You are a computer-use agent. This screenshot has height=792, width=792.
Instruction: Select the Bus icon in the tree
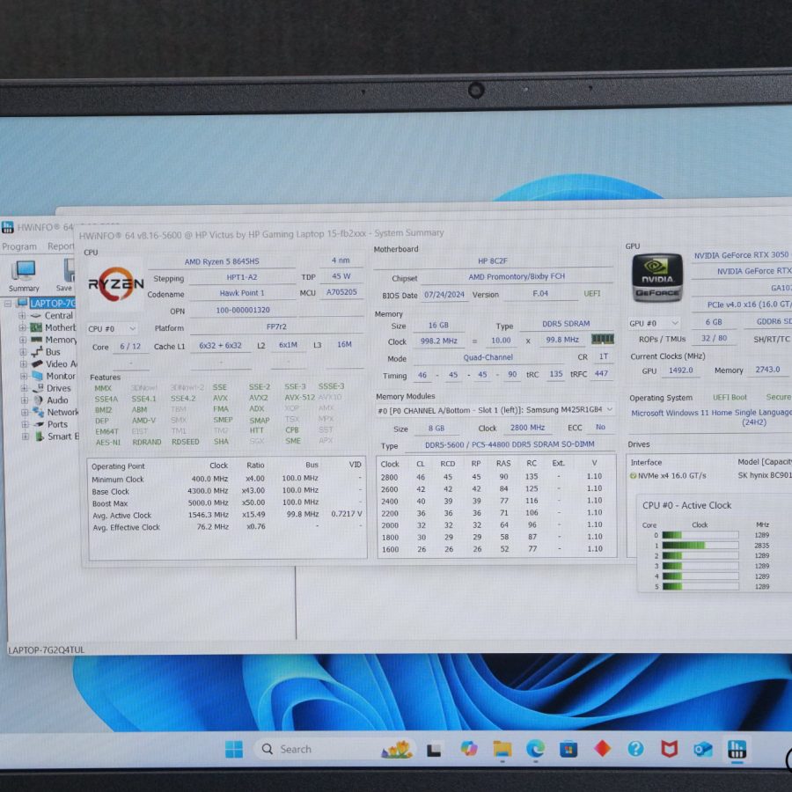pos(37,351)
